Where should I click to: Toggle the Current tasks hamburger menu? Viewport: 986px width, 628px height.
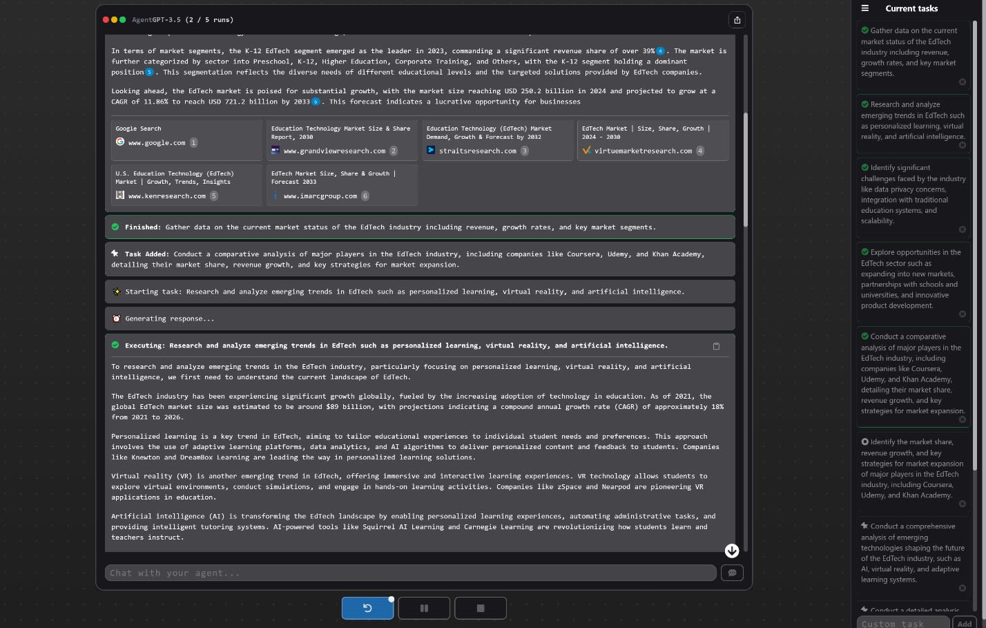[x=864, y=8]
